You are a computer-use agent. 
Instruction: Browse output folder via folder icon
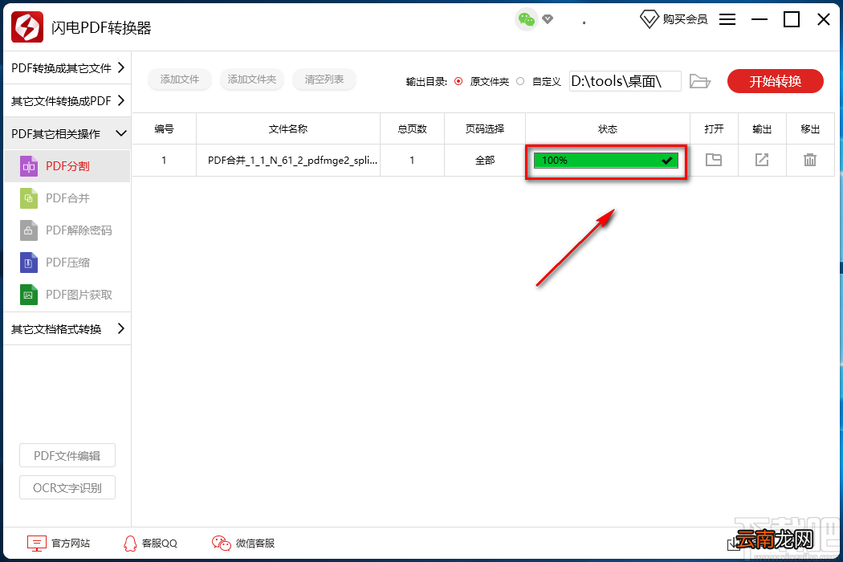pos(700,81)
